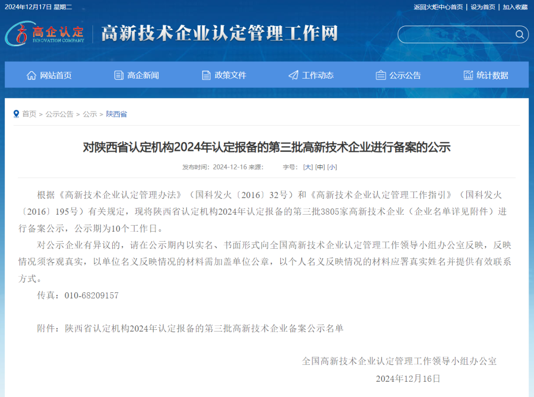Screen dimensions: 534x397
Task: Click 返回火炬中心首页 link
Action: (438, 7)
